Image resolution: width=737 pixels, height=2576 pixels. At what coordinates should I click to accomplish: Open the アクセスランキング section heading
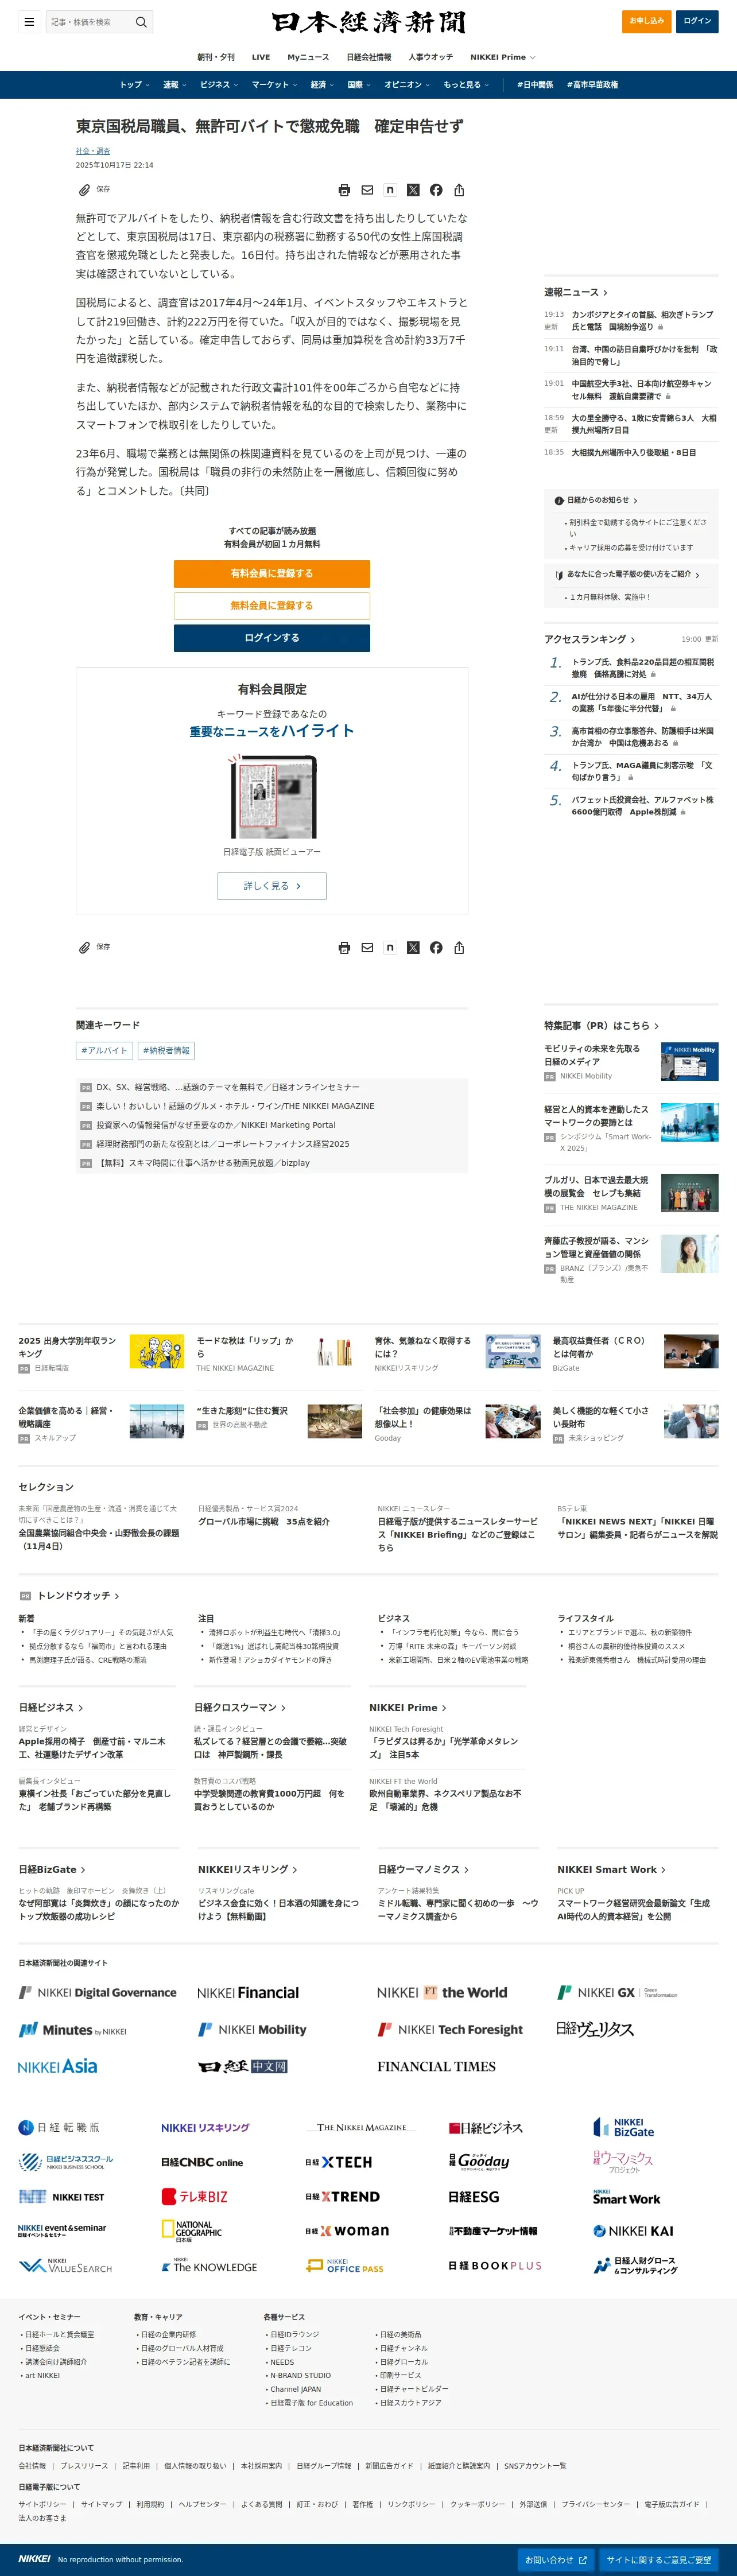click(590, 639)
